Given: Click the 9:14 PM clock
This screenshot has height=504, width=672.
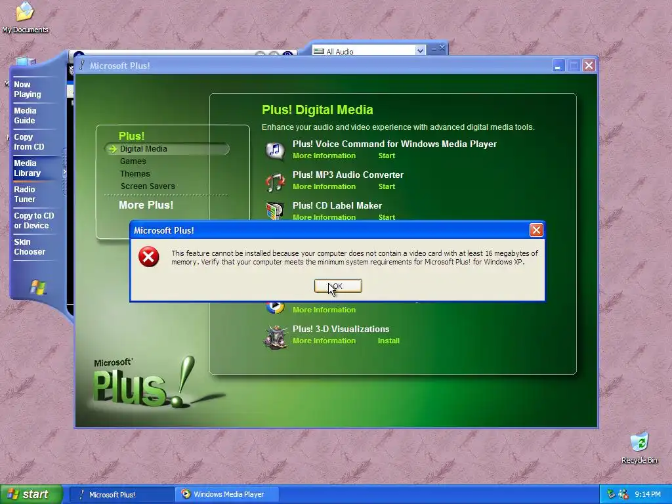Looking at the screenshot, I should 648,494.
